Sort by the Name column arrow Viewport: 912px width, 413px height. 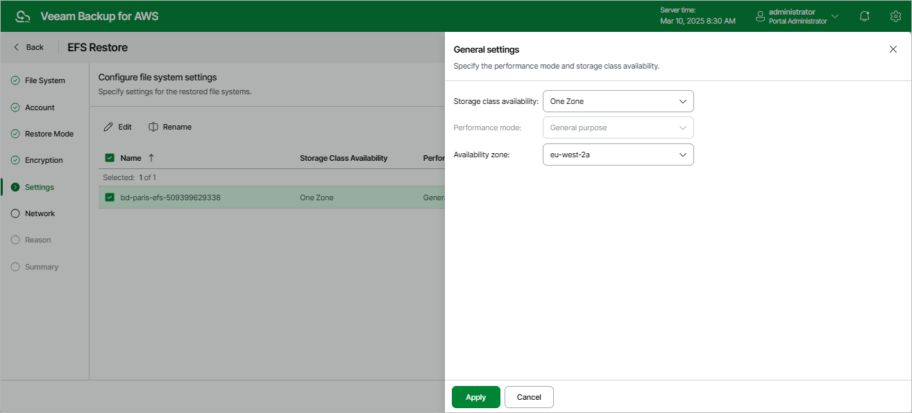pyautogui.click(x=151, y=158)
